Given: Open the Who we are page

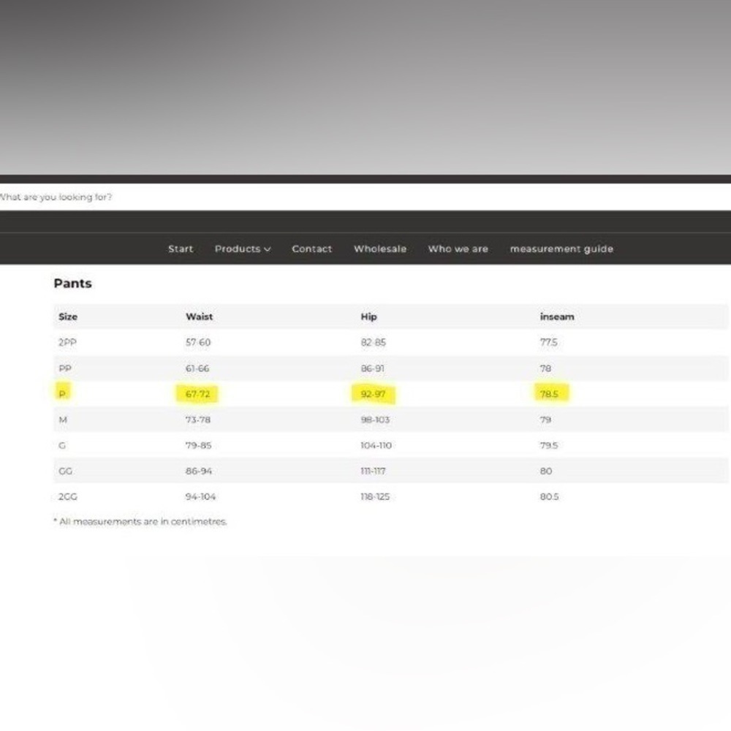Looking at the screenshot, I should pos(458,249).
